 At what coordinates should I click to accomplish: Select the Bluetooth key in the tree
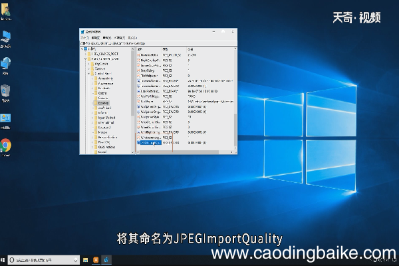(x=104, y=88)
